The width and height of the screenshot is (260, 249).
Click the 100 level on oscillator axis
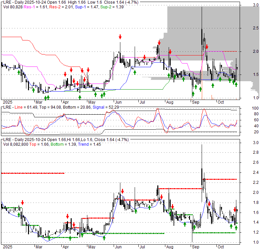(255, 108)
